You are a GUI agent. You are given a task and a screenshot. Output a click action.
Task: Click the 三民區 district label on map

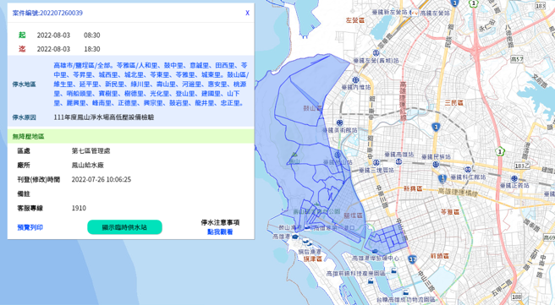tap(453, 103)
